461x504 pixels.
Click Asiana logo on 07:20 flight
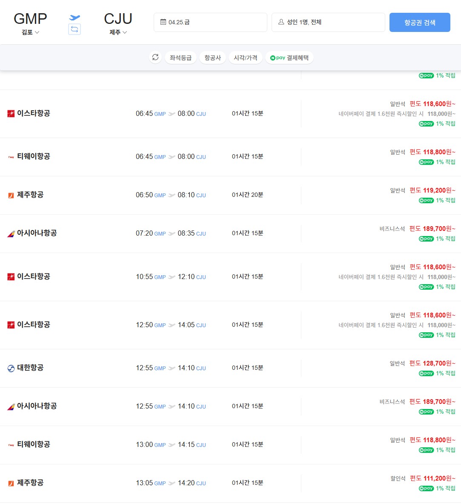click(x=11, y=233)
